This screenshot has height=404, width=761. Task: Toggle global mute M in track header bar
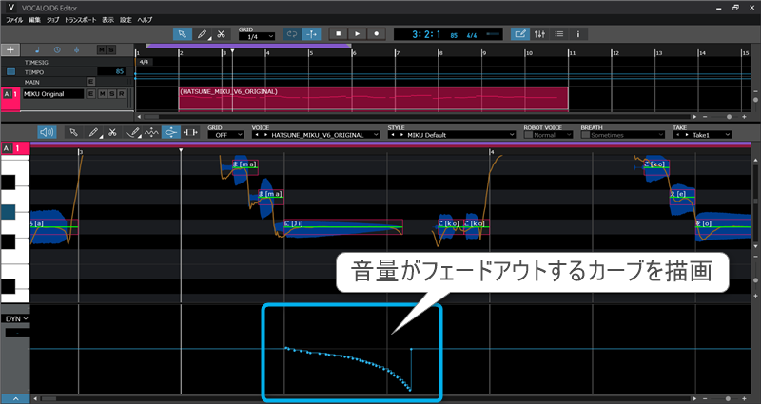tap(102, 50)
